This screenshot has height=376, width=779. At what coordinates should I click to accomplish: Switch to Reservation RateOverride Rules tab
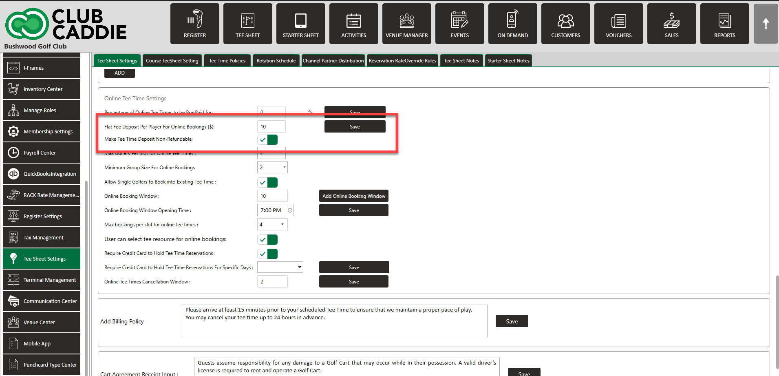(402, 60)
